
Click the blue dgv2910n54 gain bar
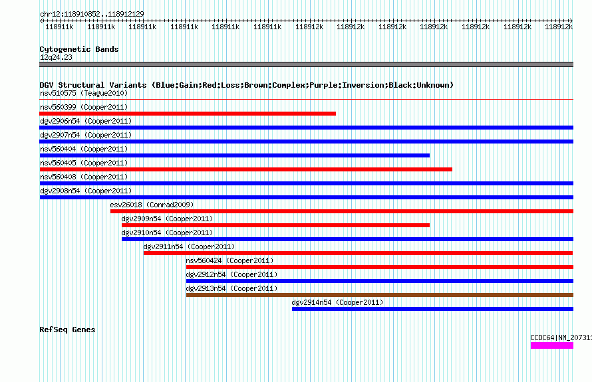pyautogui.click(x=347, y=239)
